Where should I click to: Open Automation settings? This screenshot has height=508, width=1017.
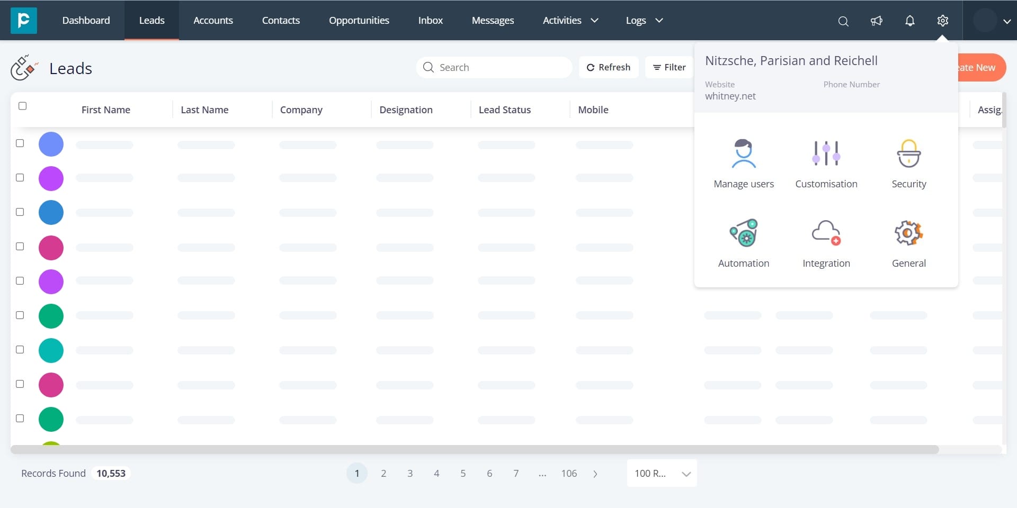click(x=744, y=243)
